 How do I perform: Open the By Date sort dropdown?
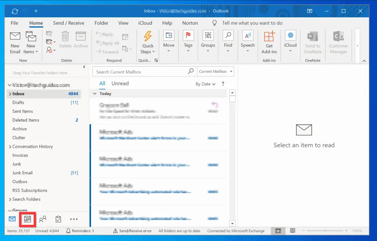tap(205, 84)
